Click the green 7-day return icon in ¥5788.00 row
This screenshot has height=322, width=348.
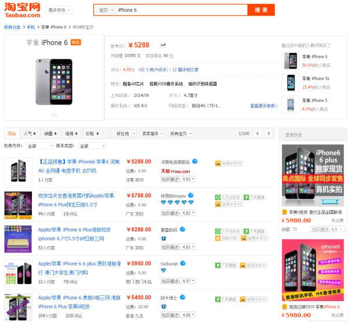(x=246, y=197)
